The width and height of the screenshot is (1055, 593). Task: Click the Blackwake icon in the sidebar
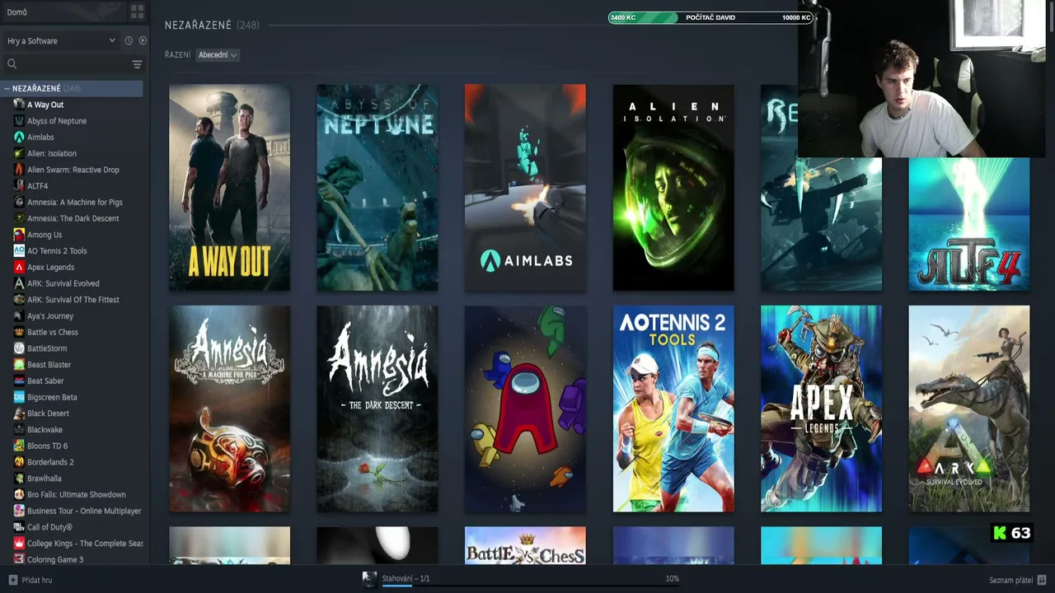[19, 430]
